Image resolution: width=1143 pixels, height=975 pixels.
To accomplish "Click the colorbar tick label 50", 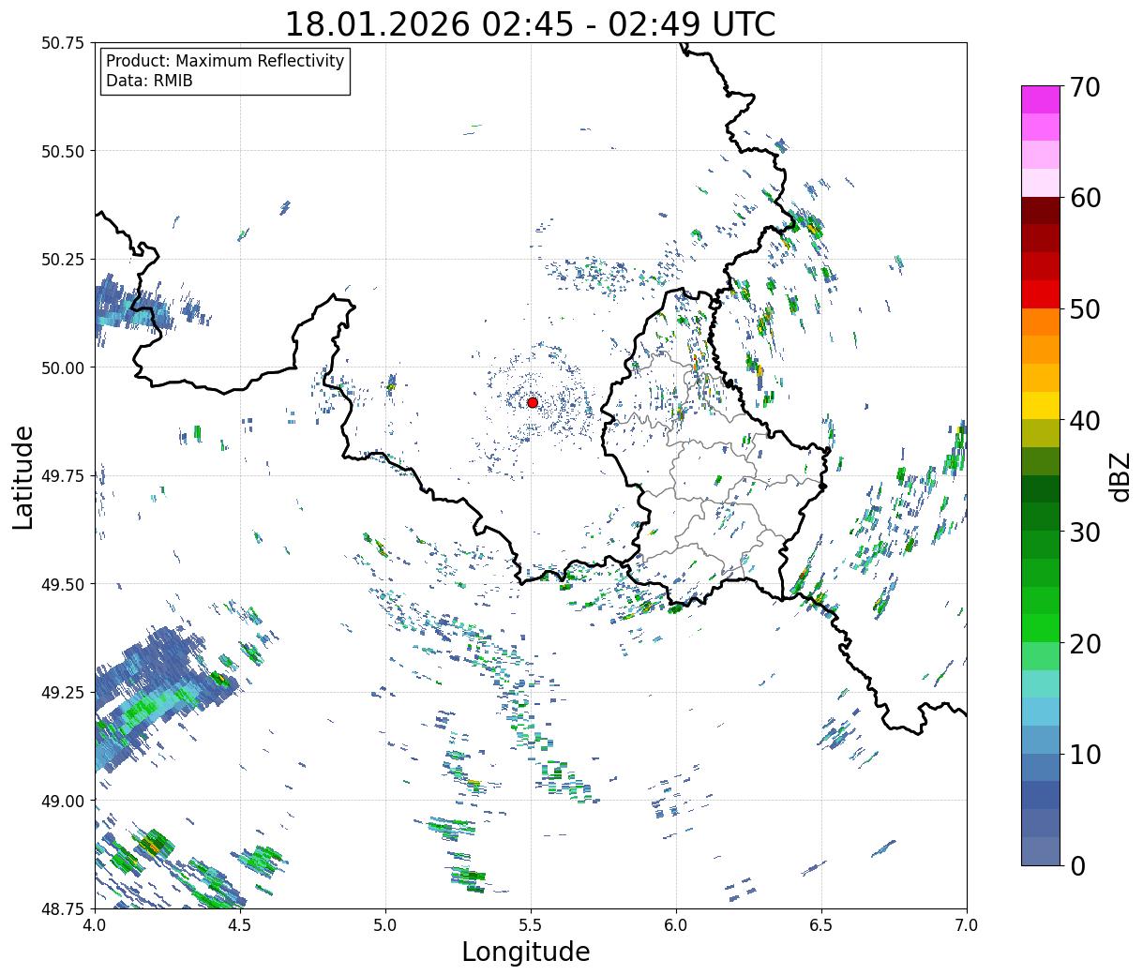I will click(1084, 309).
